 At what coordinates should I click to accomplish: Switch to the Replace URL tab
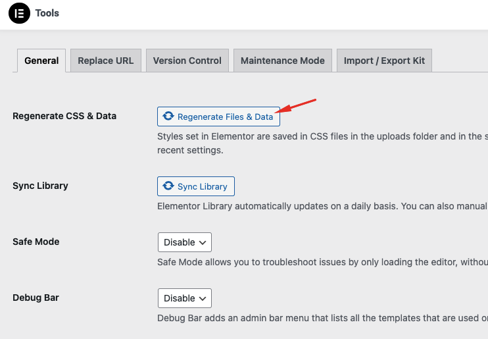pos(106,61)
